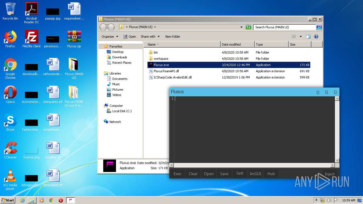Click Clear button in Fluxus
The width and height of the screenshot is (363, 204).
(x=193, y=174)
